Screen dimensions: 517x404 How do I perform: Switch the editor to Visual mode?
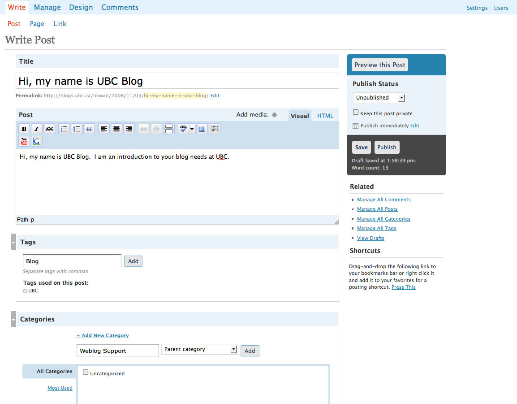300,116
